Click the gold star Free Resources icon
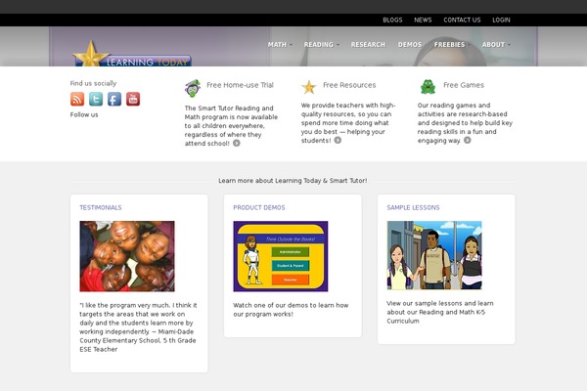Screen dimensions: 587x391 click(x=309, y=87)
